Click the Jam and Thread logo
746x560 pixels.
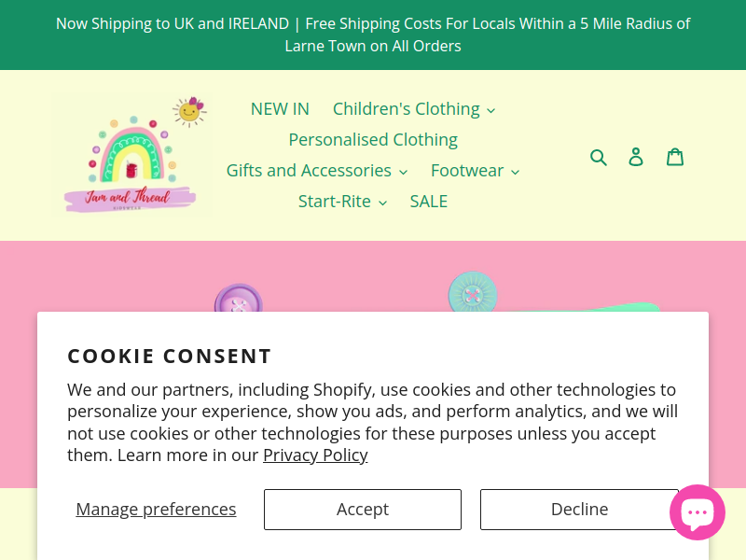tap(129, 155)
